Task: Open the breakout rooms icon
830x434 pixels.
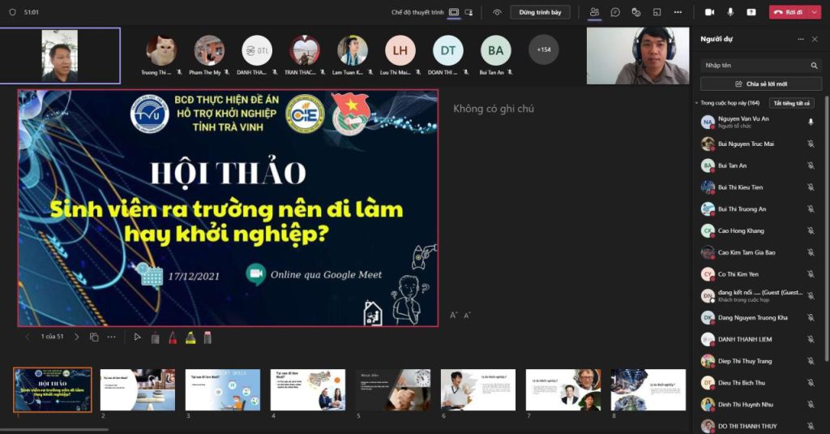Action: (x=657, y=12)
